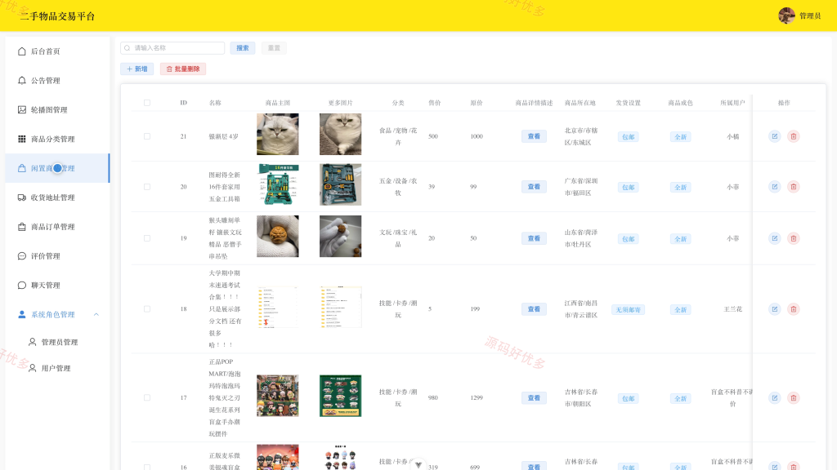Click 查看 for row ID 20
The height and width of the screenshot is (470, 837).
pos(534,187)
